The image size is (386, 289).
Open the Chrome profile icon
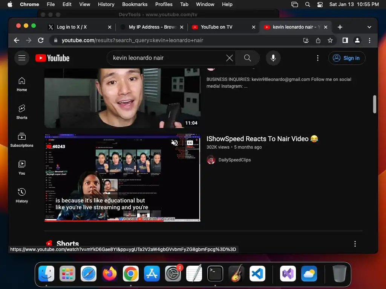tap(357, 40)
